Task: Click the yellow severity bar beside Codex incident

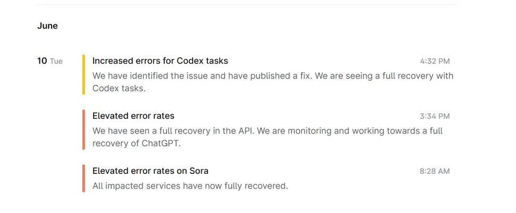Action: (x=84, y=75)
